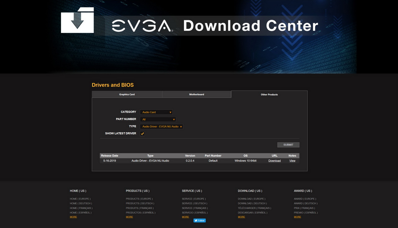Screen dimensions: 398x228
Task: Open AWARD ( DEUTSCH ) footer link
Action: coord(306,203)
